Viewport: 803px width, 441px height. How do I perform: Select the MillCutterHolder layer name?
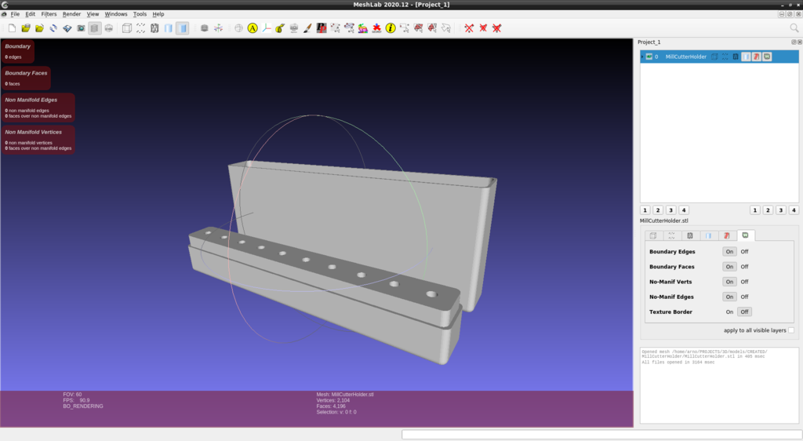point(685,56)
